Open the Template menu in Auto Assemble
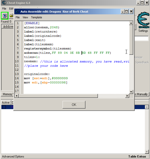 (x=37, y=17)
